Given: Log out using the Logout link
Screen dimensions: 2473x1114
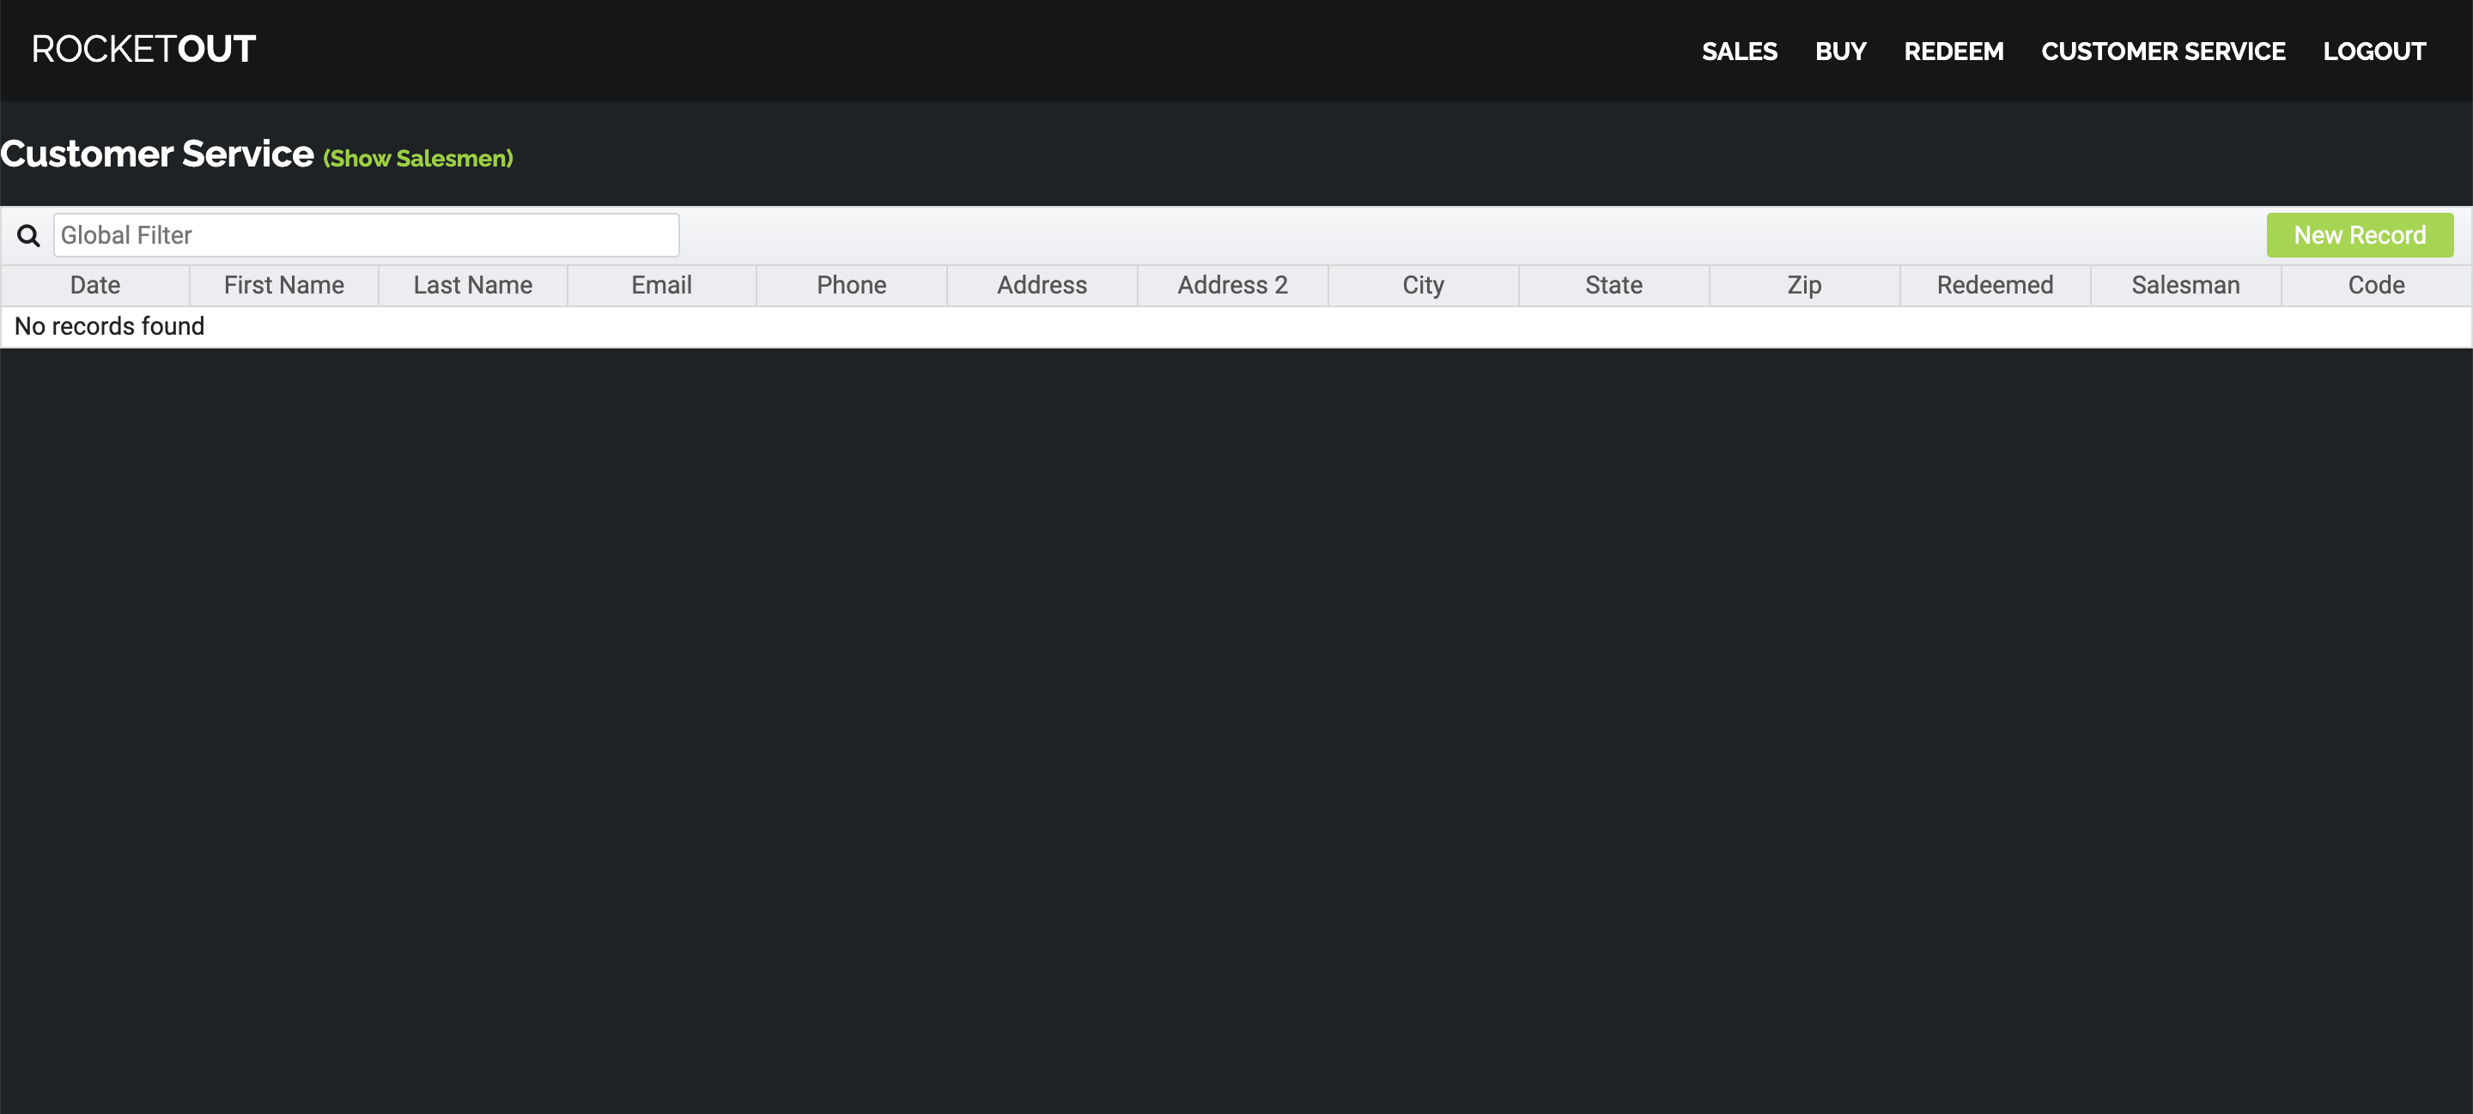Looking at the screenshot, I should point(2373,51).
